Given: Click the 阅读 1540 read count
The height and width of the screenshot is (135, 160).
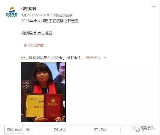Looking at the screenshot, I should (14, 130).
